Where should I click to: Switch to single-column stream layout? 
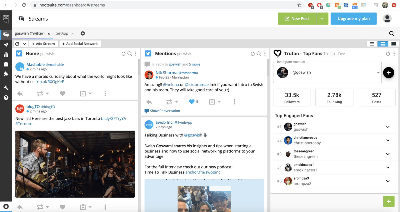coord(393,44)
